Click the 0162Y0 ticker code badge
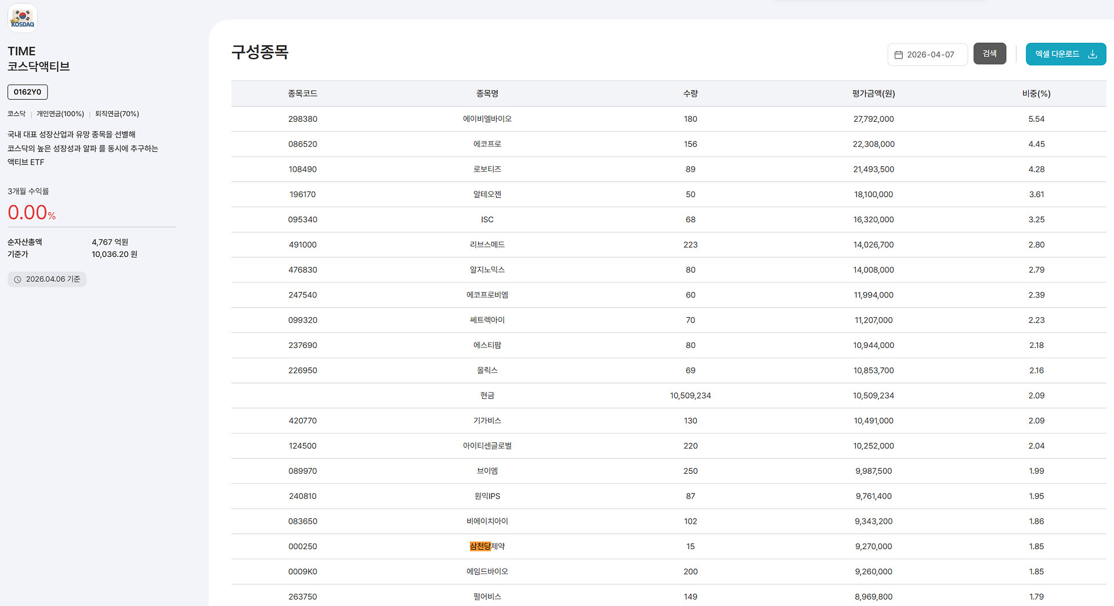 (27, 92)
